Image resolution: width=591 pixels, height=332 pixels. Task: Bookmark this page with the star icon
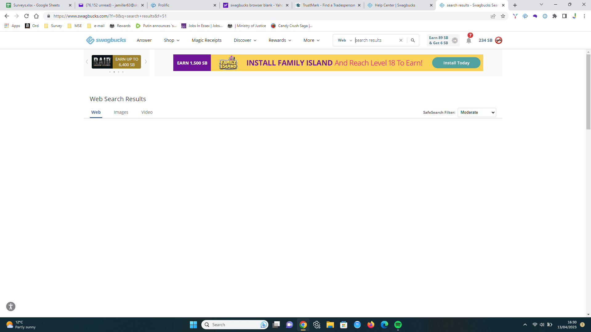tap(503, 16)
